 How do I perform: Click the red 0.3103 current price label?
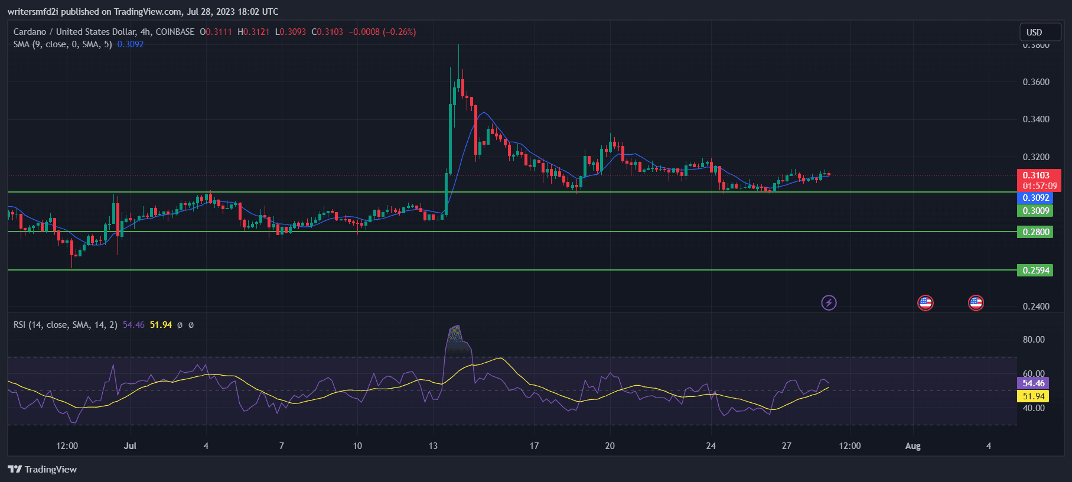[1036, 175]
